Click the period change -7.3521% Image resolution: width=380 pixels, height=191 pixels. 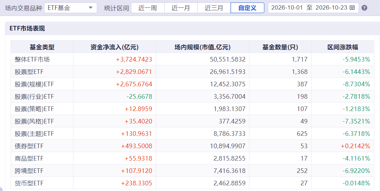point(356,121)
